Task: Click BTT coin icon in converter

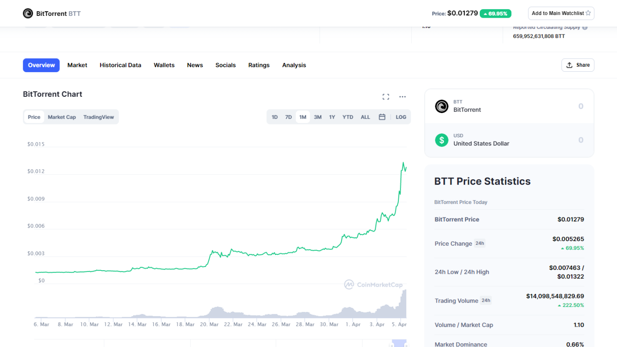Action: click(x=442, y=106)
